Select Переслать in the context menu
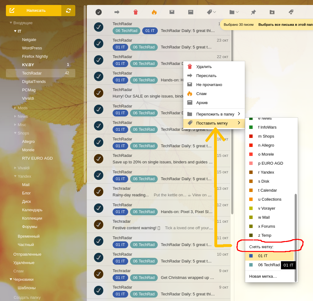Screen dimensions: 313x301 (x=214, y=75)
